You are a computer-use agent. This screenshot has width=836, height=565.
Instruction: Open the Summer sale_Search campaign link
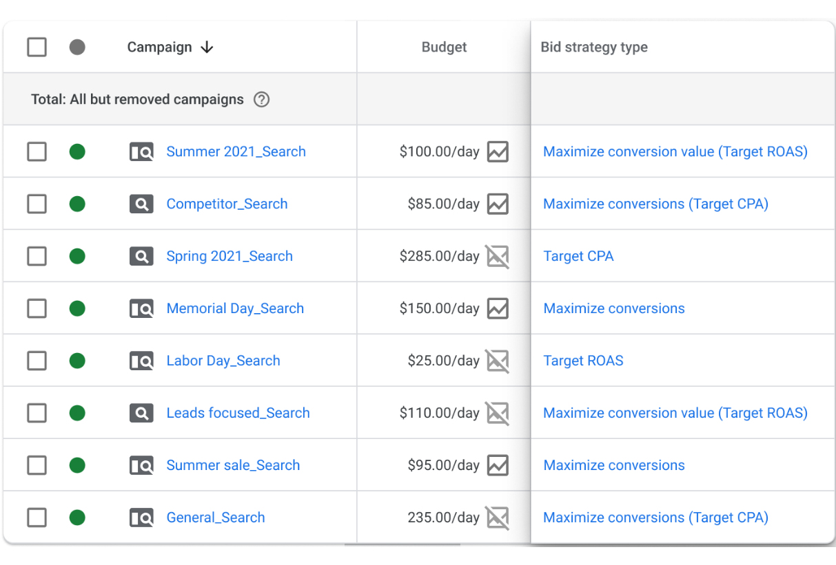point(233,465)
